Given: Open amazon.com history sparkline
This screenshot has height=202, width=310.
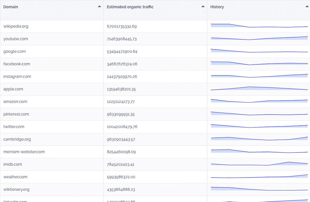Looking at the screenshot, I should [x=259, y=101].
